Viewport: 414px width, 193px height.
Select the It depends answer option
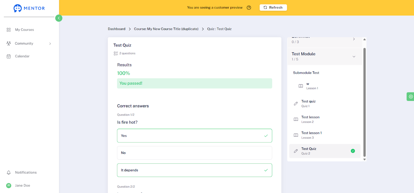coord(195,170)
